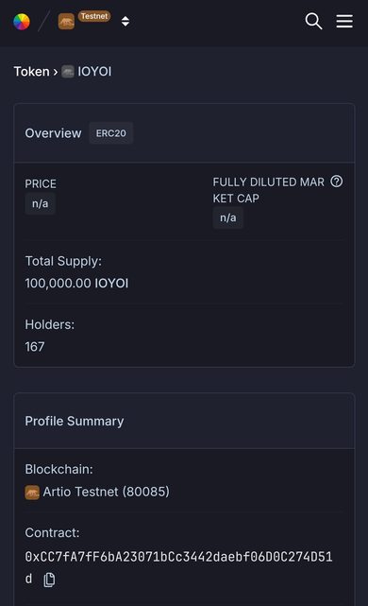Open the search magnifier icon

[313, 21]
